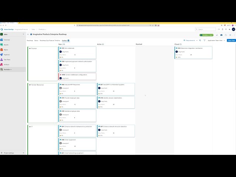This screenshot has height=177, width=236.
Task: Click the Portfolio++ Pro badge
Action: 206,35
